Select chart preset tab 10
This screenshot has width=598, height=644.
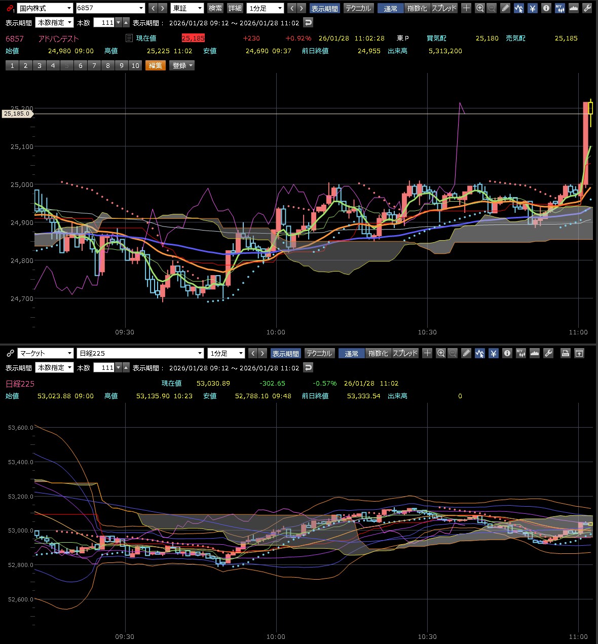[135, 65]
